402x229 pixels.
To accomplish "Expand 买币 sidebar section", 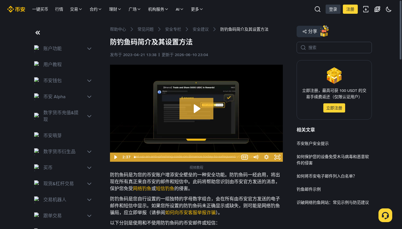I will pyautogui.click(x=89, y=168).
